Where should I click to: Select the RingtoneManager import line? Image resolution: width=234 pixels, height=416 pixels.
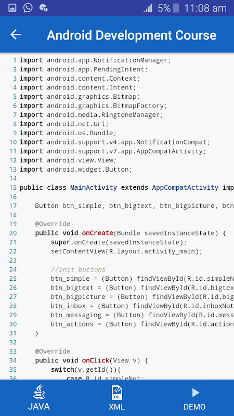point(92,114)
